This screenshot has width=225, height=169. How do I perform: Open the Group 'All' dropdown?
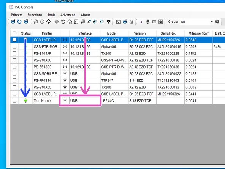[196, 22]
